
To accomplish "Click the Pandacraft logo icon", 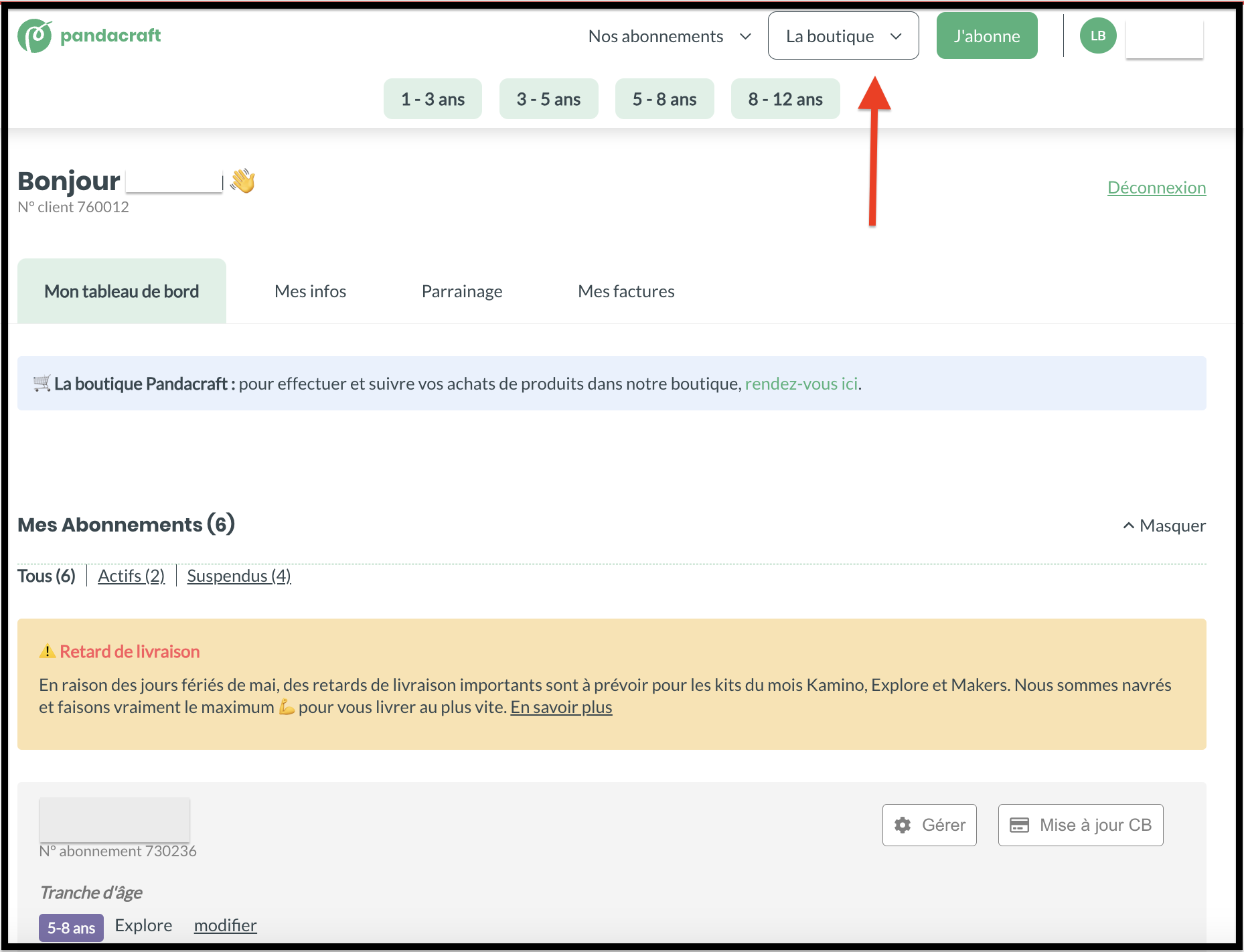I will click(x=35, y=35).
